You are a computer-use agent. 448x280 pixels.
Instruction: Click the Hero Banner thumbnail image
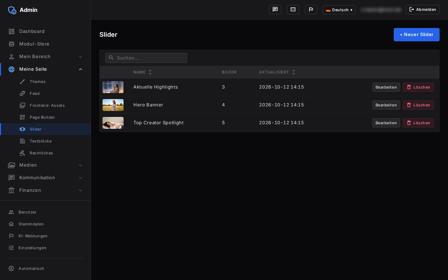(x=113, y=105)
